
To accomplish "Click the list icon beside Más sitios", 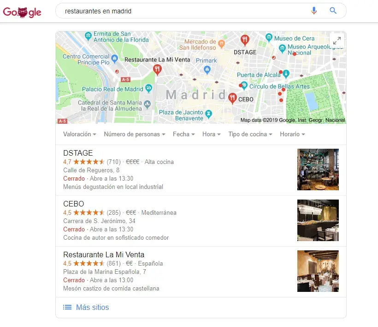I will click(x=67, y=307).
